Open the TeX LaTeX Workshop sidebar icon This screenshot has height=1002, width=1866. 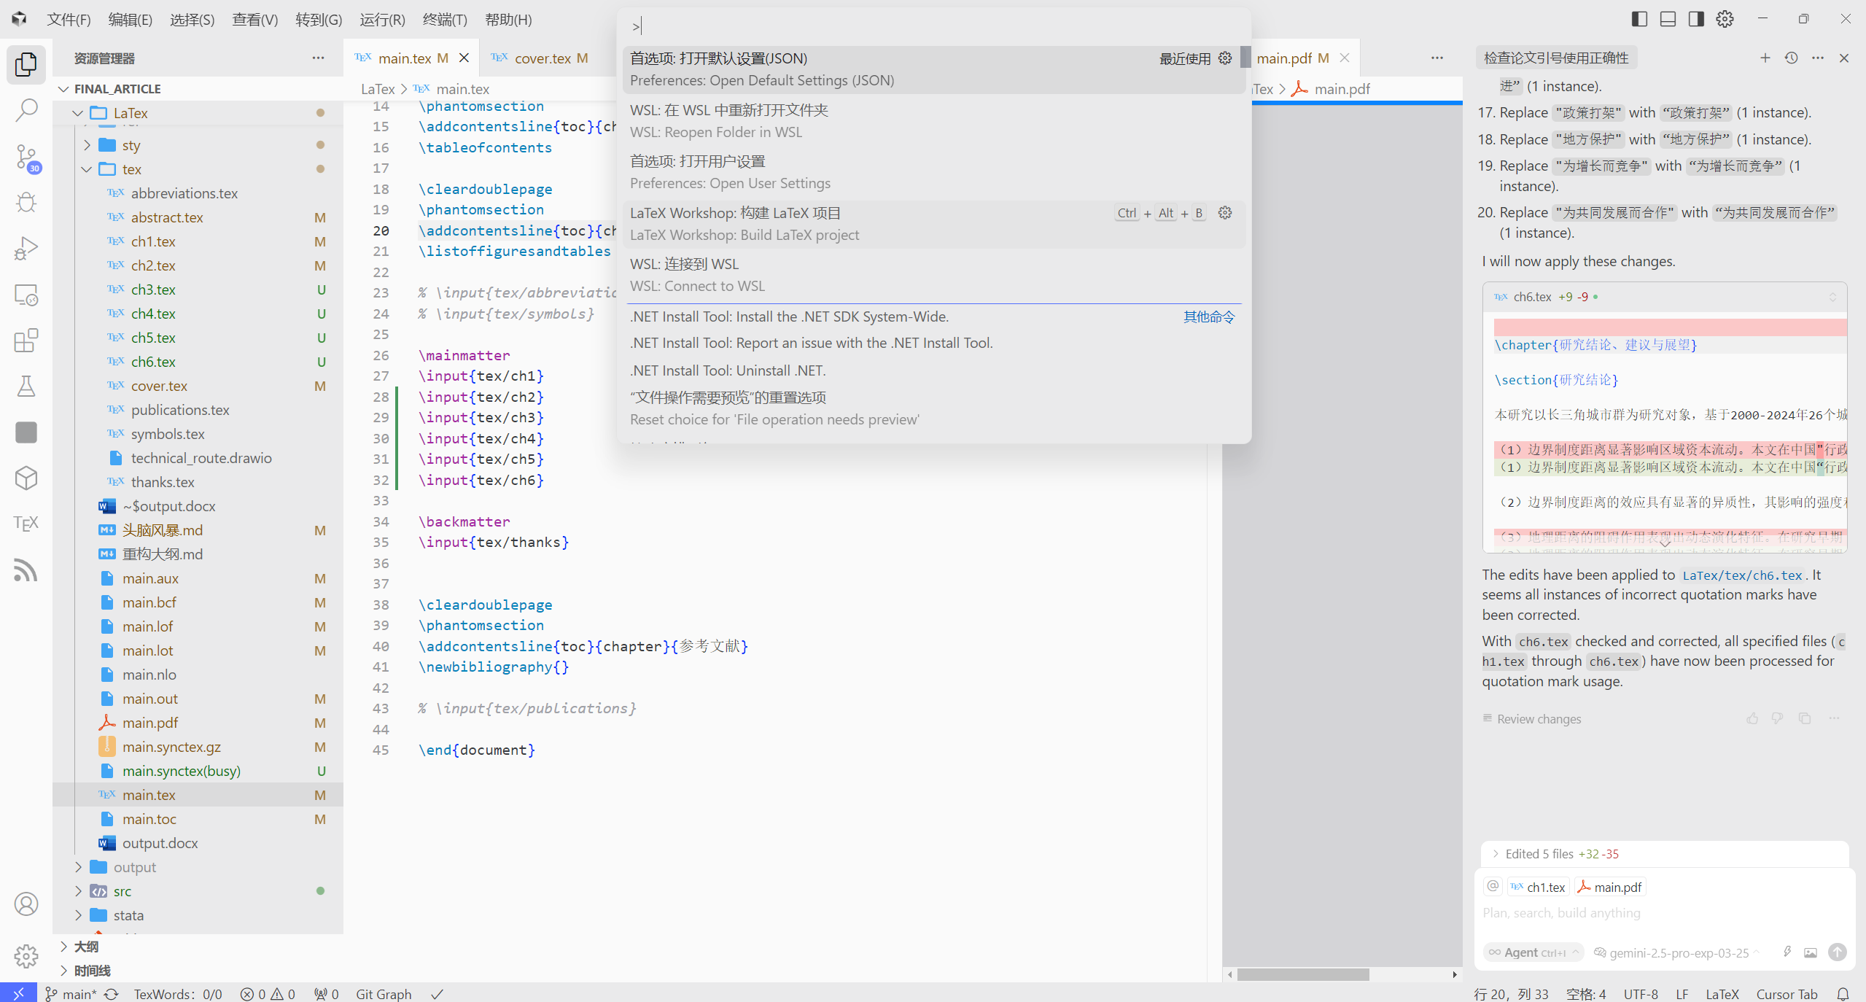pos(26,524)
